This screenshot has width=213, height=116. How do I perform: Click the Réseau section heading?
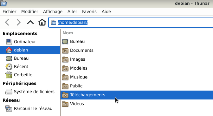click(11, 100)
